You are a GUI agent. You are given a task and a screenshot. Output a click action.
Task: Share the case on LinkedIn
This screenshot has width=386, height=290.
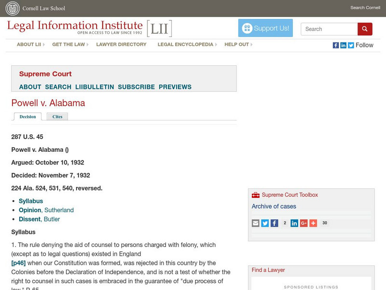(294, 223)
